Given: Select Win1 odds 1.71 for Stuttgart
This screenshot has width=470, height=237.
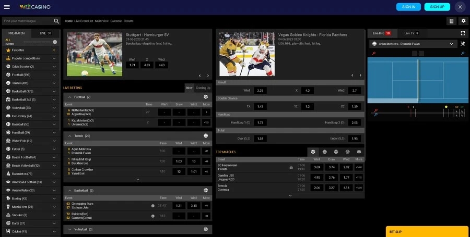Looking at the screenshot, I should (132, 65).
